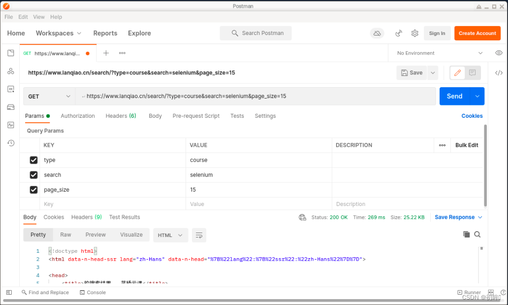The width and height of the screenshot is (508, 305).
Task: Toggle the sidebar icon in status bar
Action: tap(9, 292)
